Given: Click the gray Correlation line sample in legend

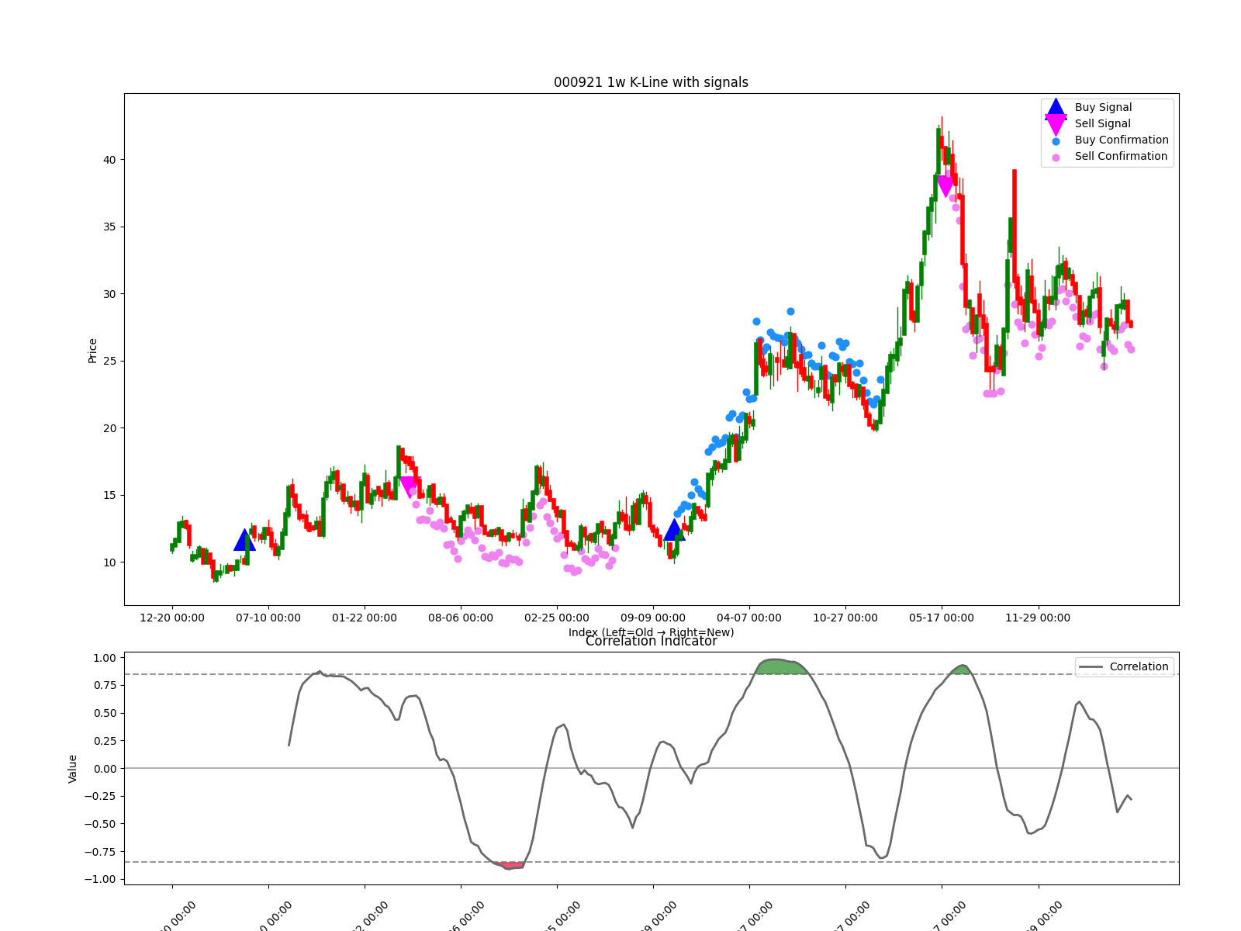Looking at the screenshot, I should coord(1091,667).
